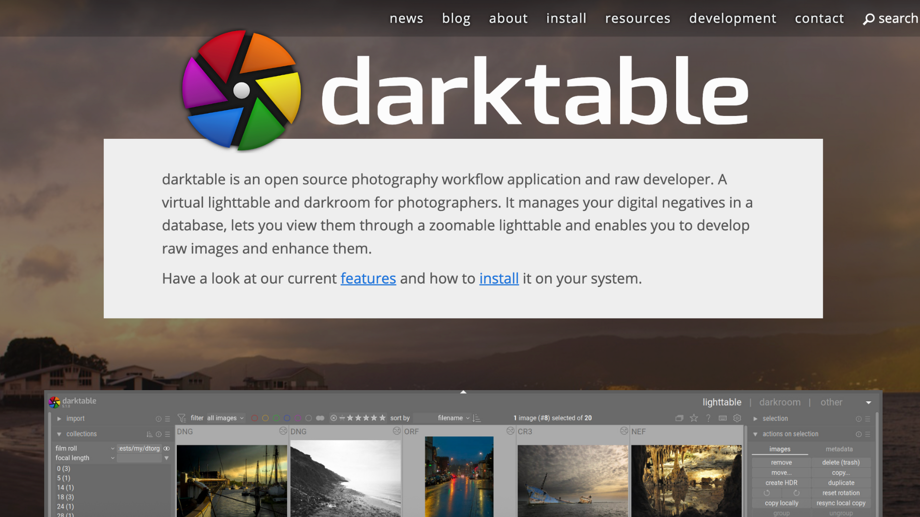Toggle the green color label filter
This screenshot has width=920, height=517.
(x=276, y=418)
